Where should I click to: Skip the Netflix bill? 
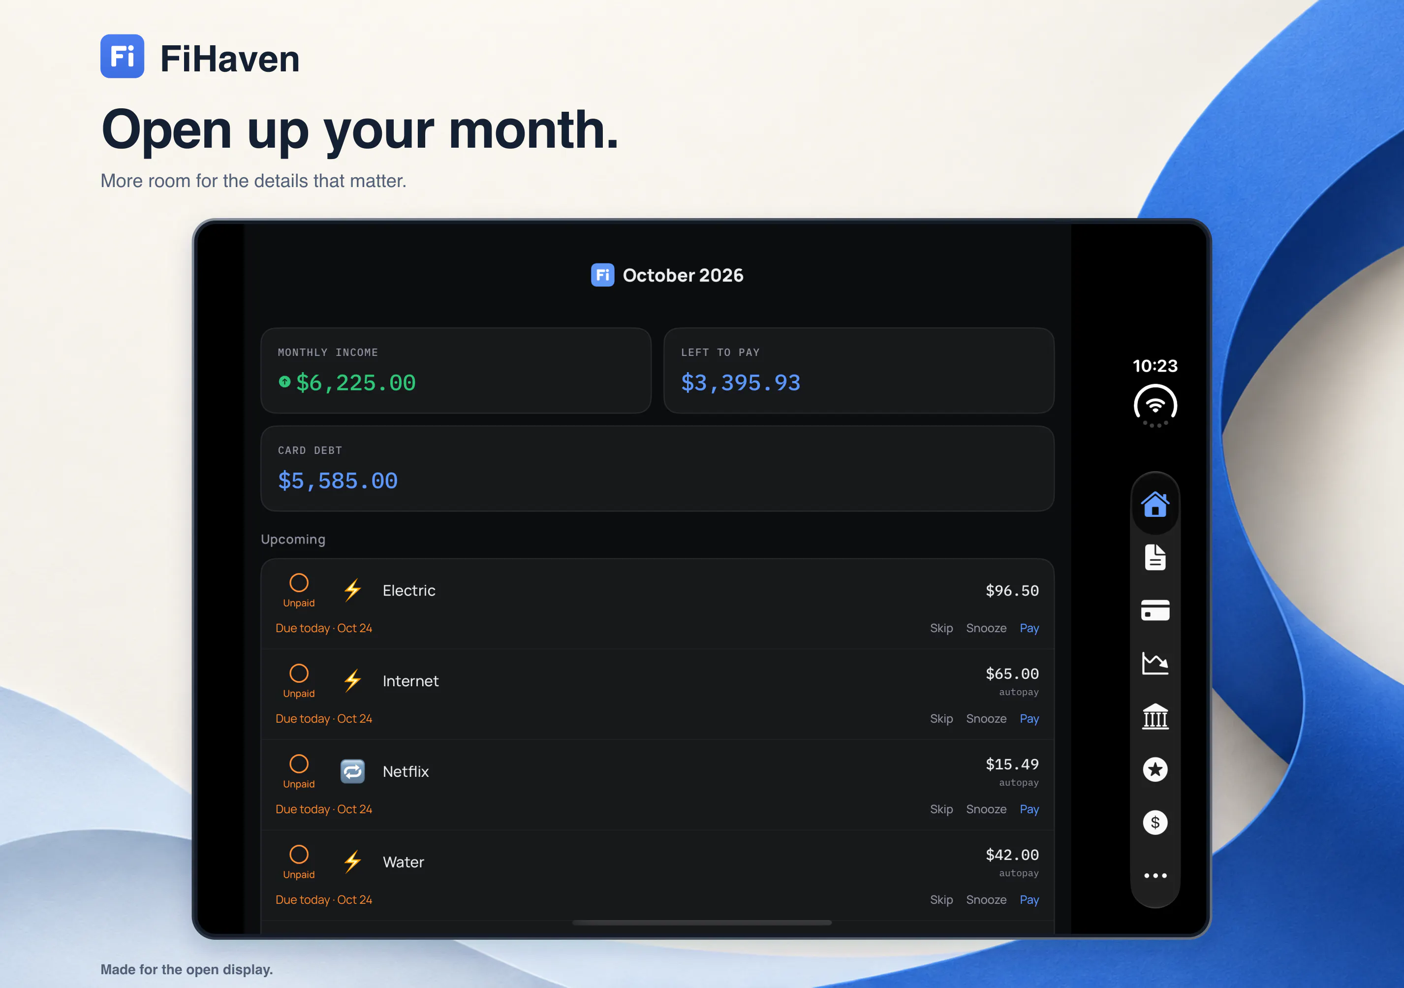[x=941, y=809]
